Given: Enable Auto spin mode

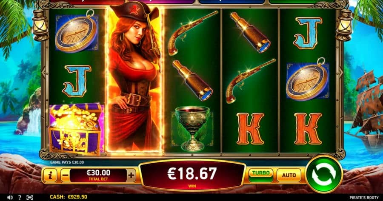Looking at the screenshot, I should 289,175.
